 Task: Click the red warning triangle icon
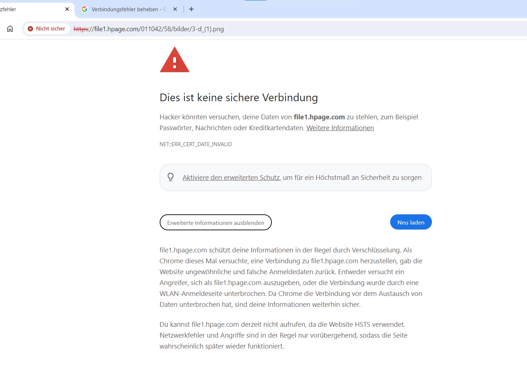[175, 59]
